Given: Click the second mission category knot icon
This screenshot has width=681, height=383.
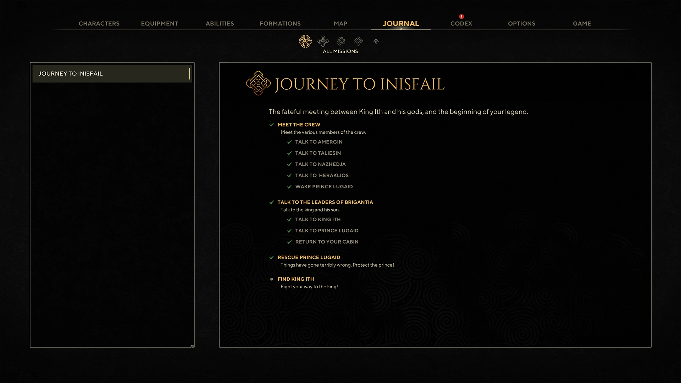Looking at the screenshot, I should point(323,41).
